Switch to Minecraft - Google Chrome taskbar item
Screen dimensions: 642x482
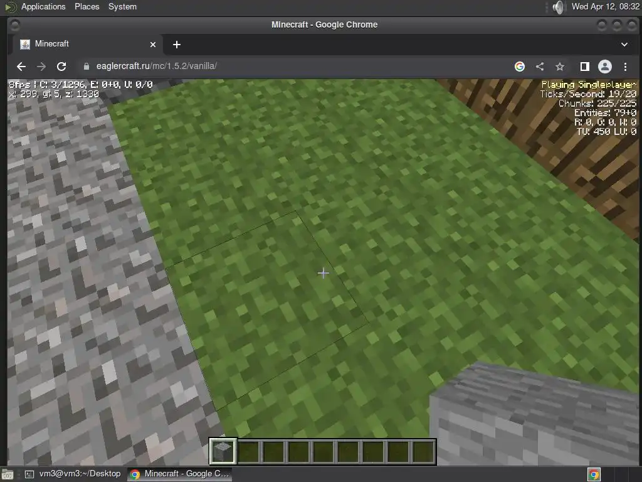[180, 474]
